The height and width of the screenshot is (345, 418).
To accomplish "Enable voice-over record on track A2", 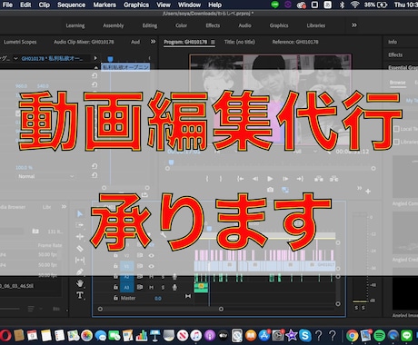I will 174,277.
